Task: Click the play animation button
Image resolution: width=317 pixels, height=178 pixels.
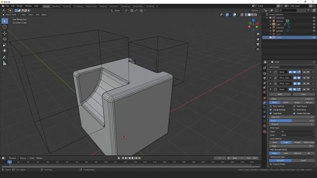Action: pos(133,158)
